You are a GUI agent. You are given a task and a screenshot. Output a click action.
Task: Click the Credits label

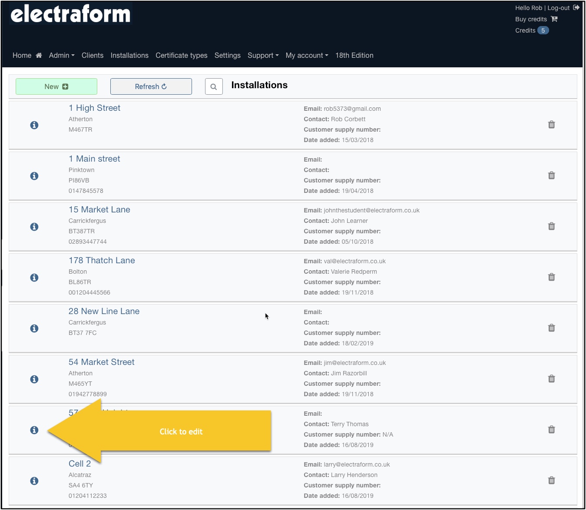tap(525, 30)
